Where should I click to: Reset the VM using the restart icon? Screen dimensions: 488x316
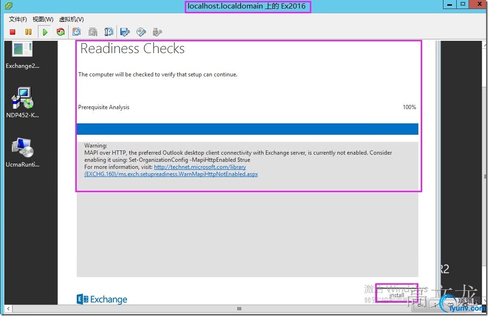click(x=61, y=32)
